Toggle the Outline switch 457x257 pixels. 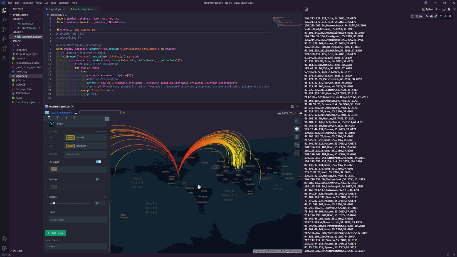pyautogui.click(x=98, y=179)
